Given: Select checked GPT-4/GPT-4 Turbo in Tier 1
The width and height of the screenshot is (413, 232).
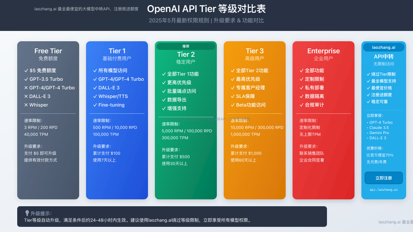Looking at the screenshot, I should click(118, 79).
